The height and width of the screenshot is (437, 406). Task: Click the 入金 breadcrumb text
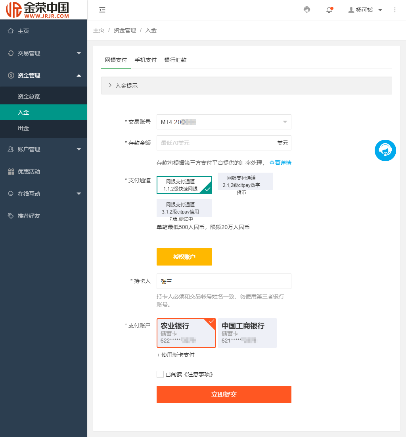coord(151,30)
